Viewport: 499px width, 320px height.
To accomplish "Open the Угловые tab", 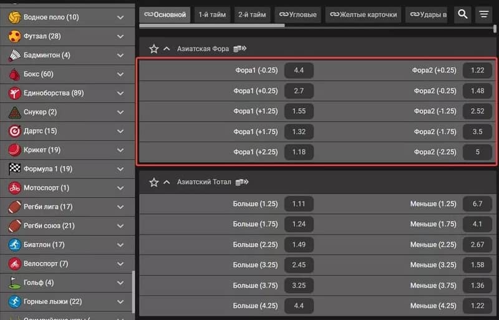I will pos(298,14).
